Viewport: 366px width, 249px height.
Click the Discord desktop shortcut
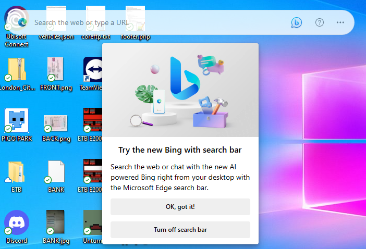click(x=16, y=222)
